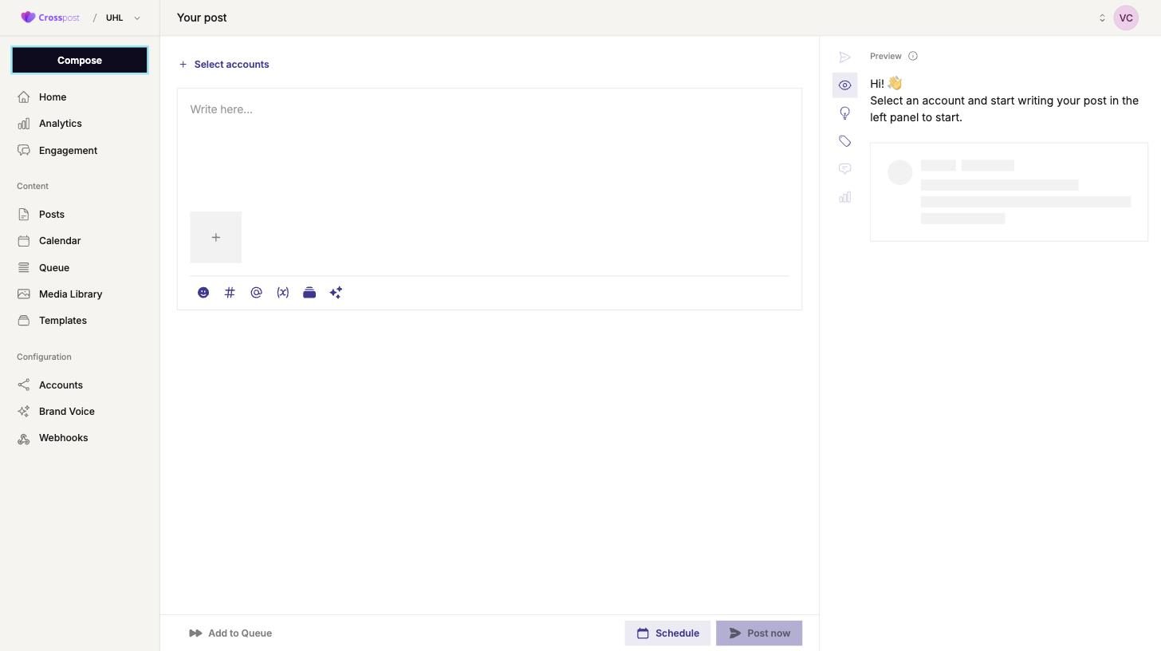Click the Post now button

click(759, 633)
